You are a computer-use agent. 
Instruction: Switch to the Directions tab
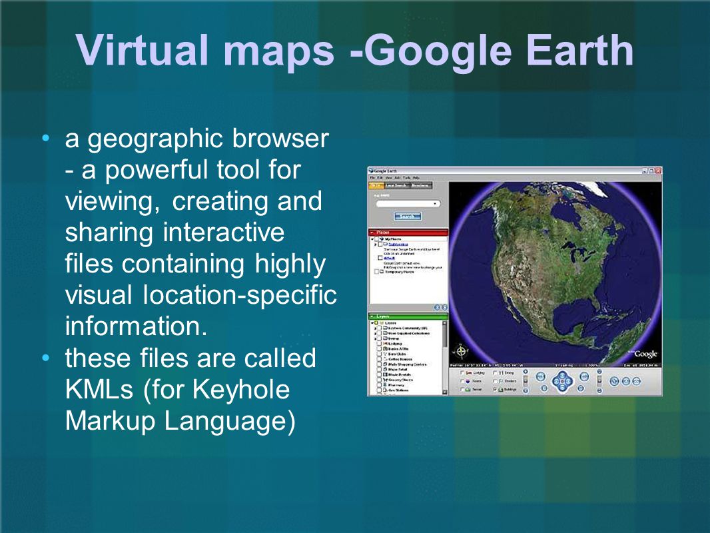421,186
